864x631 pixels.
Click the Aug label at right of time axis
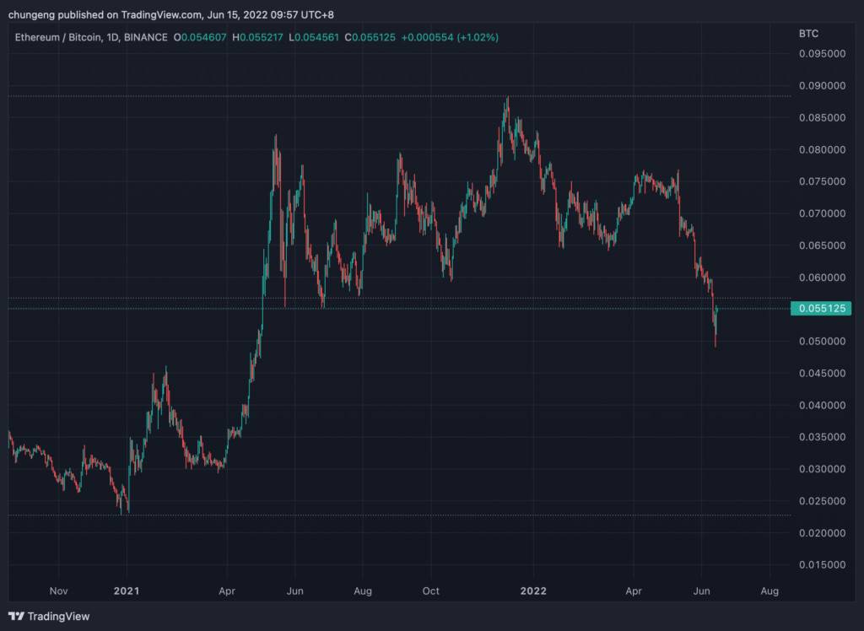click(x=769, y=591)
